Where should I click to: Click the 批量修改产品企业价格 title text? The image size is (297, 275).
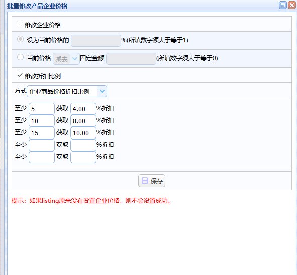(37, 6)
